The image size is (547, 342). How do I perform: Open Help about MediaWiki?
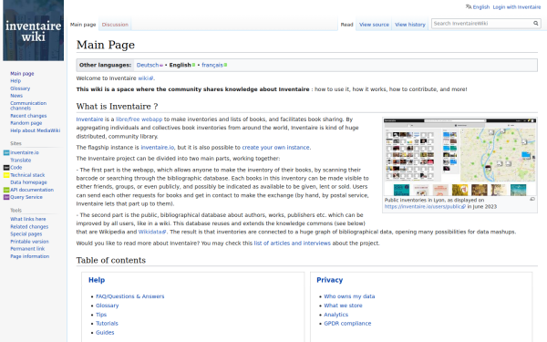click(x=35, y=130)
